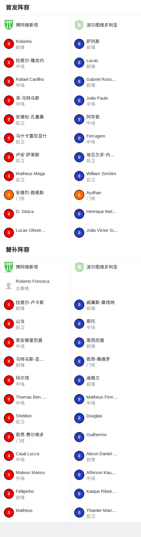The height and width of the screenshot is (537, 141).
Task: Tap the 波尔图维多利亚 crest in substitutes section
Action: 79,267
